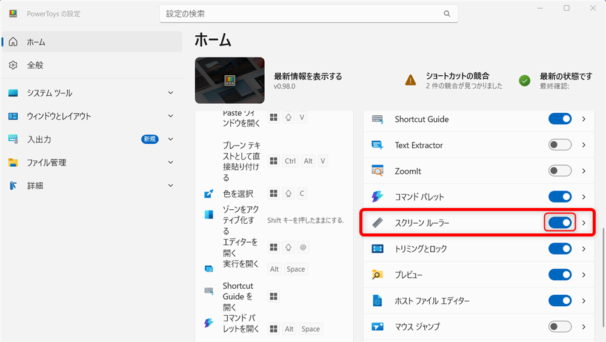Click the 設定の検索 search field
This screenshot has width=606, height=342.
click(x=308, y=13)
